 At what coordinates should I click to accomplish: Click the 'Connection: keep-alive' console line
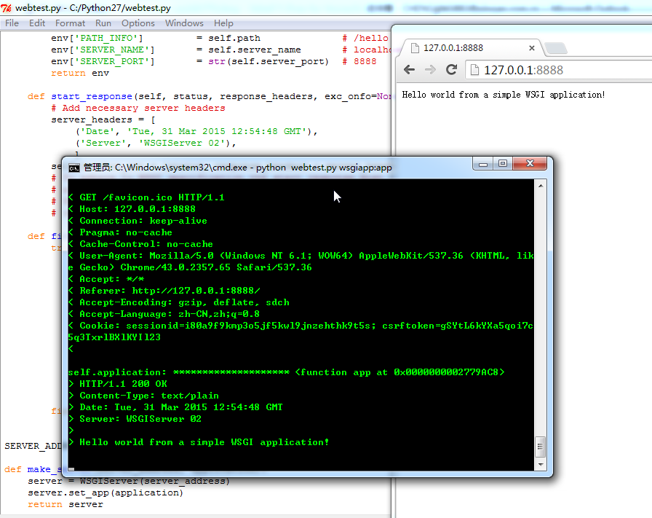[x=138, y=221]
